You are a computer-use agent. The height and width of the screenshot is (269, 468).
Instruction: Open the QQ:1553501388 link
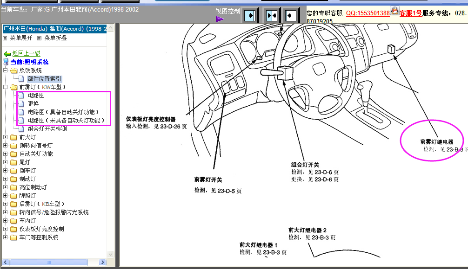[x=368, y=13]
